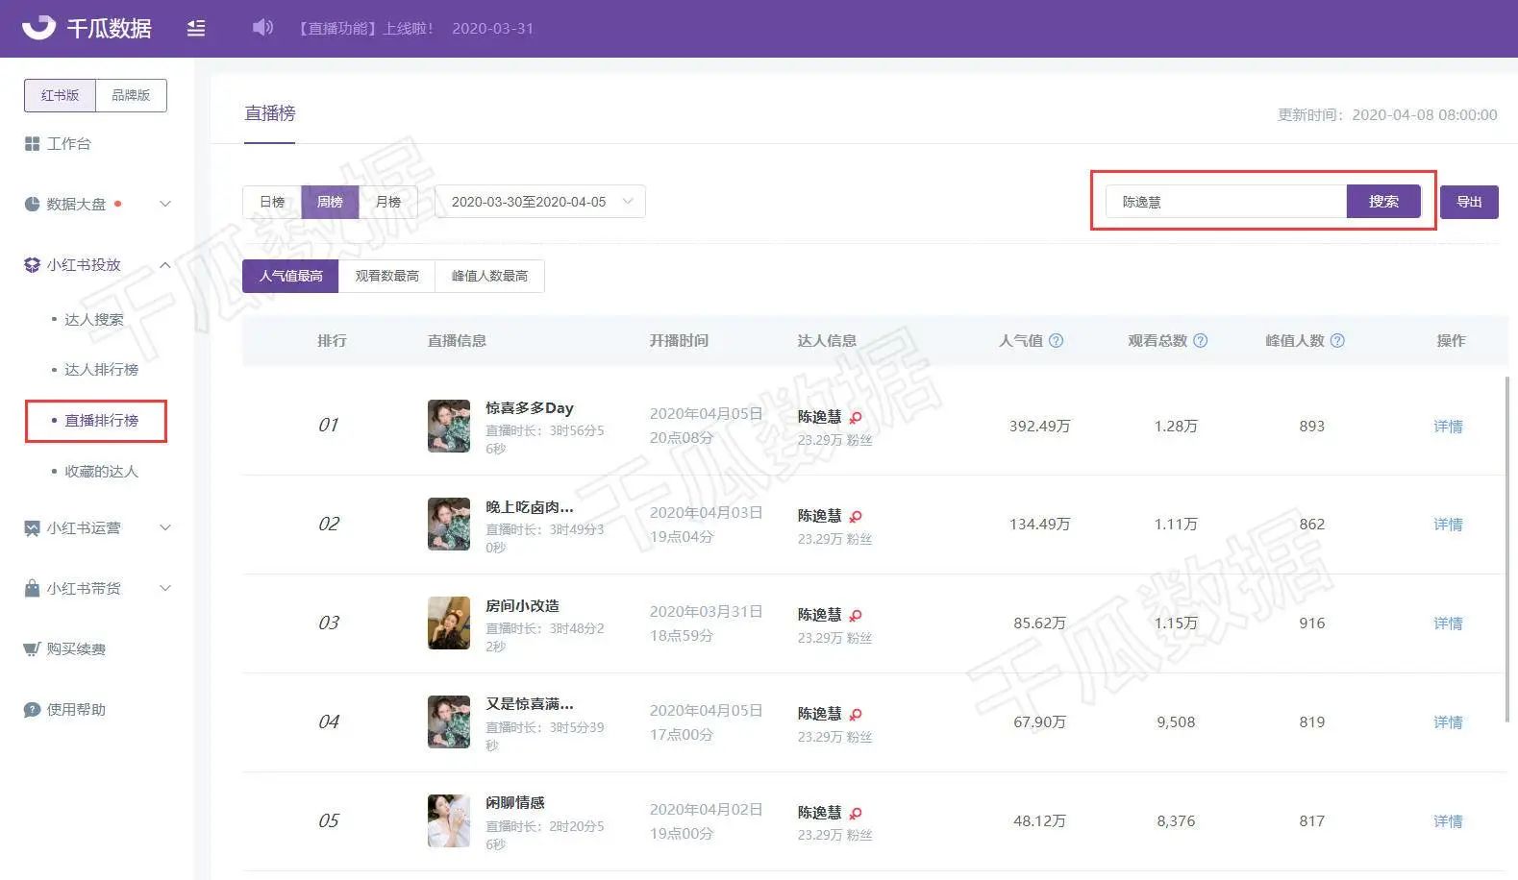Image resolution: width=1518 pixels, height=880 pixels.
Task: Click the 房间小改造 livestream thumbnail
Action: pyautogui.click(x=449, y=623)
